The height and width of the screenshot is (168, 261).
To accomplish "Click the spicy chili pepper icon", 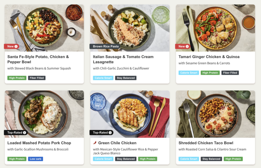I will [x=95, y=142].
